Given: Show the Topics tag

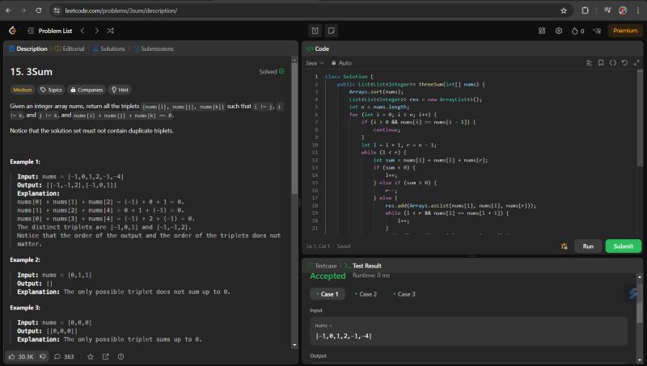Looking at the screenshot, I should tap(51, 90).
